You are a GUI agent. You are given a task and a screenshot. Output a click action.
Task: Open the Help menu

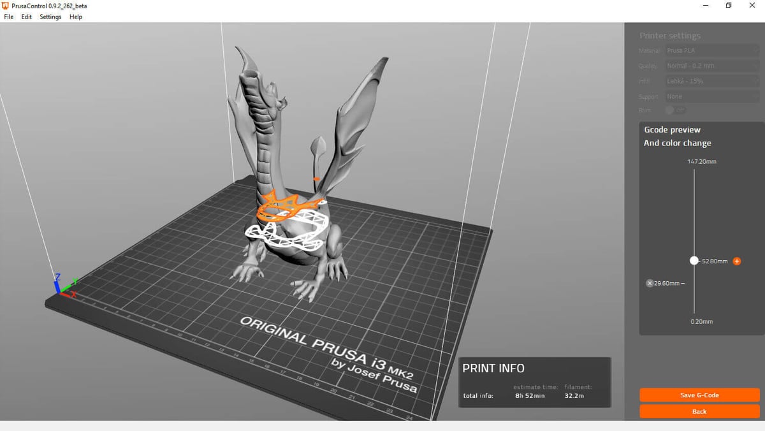point(76,17)
